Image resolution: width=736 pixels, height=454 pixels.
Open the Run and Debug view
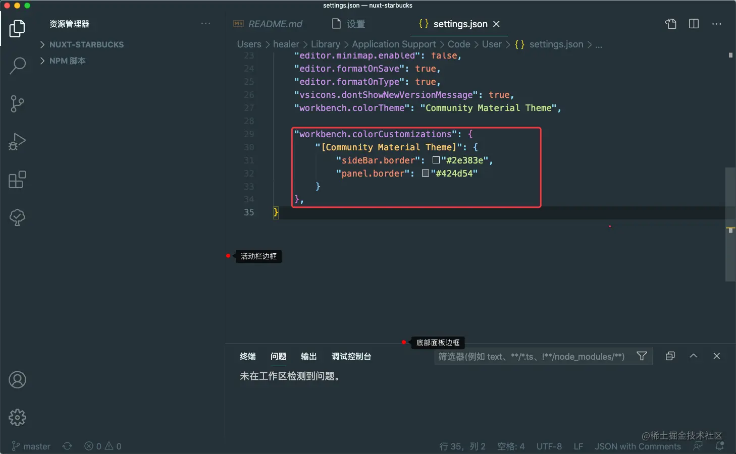click(17, 142)
